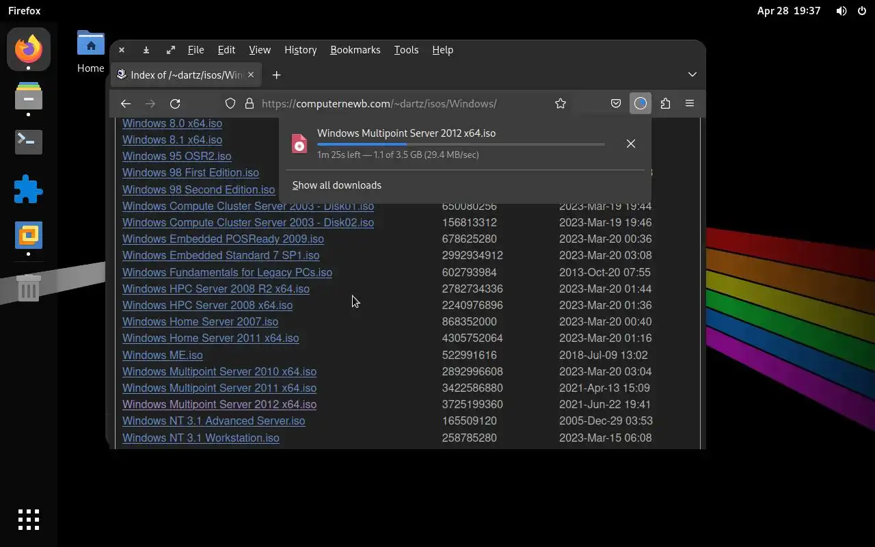
Task: Open a new browser tab
Action: tap(276, 75)
